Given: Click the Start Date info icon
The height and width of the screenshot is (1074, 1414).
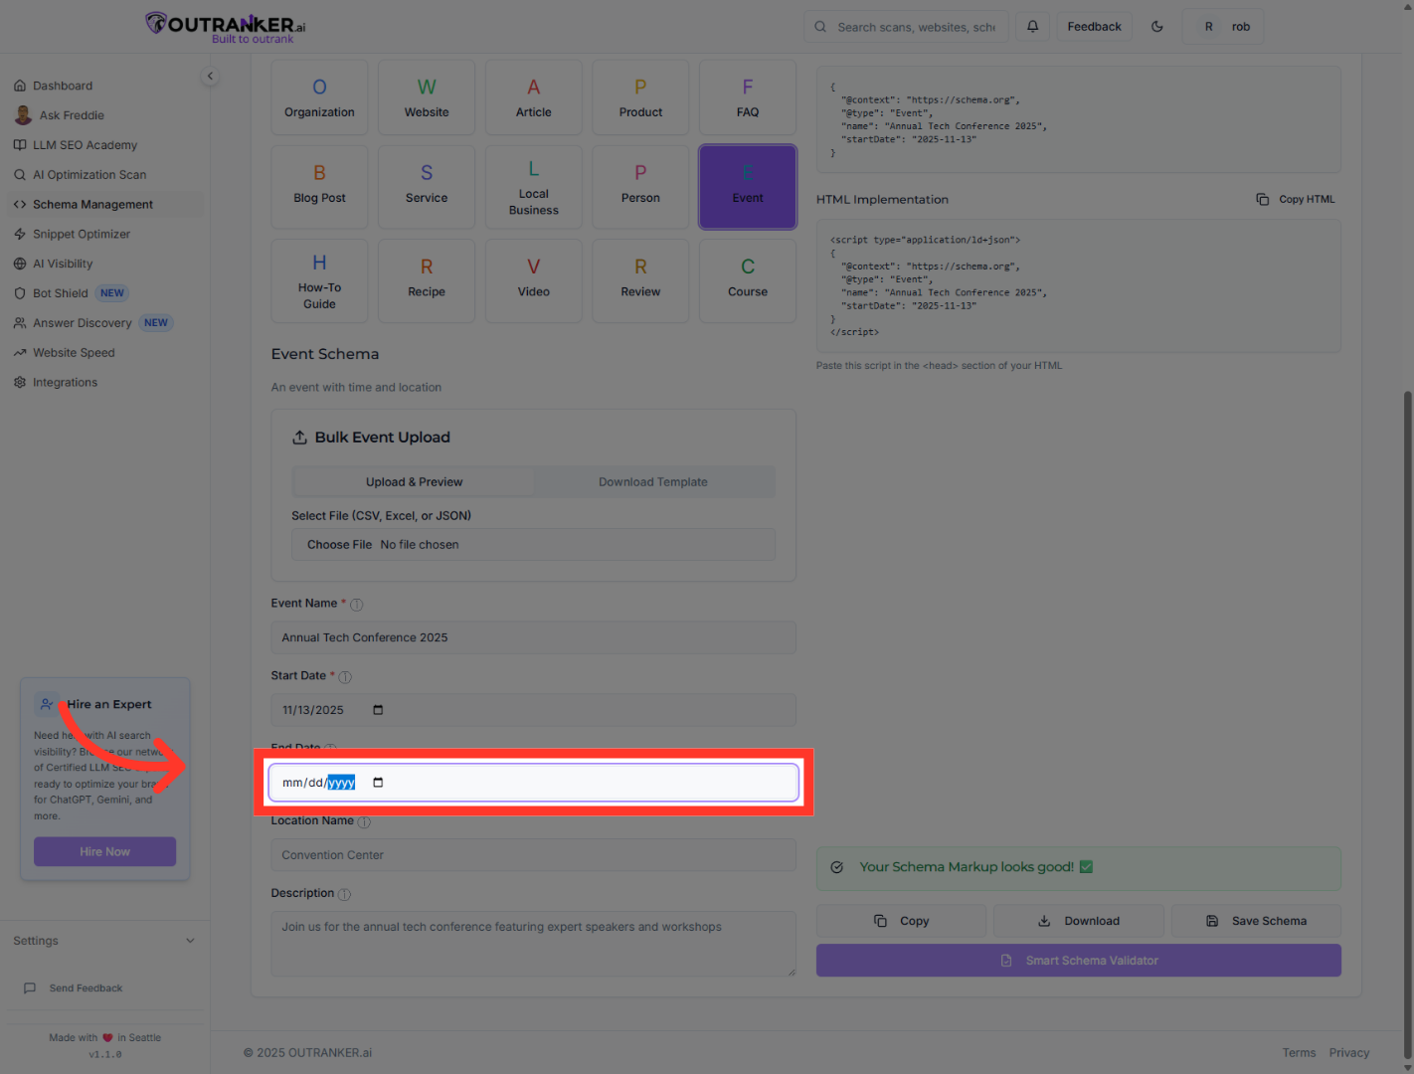Looking at the screenshot, I should tap(345, 677).
